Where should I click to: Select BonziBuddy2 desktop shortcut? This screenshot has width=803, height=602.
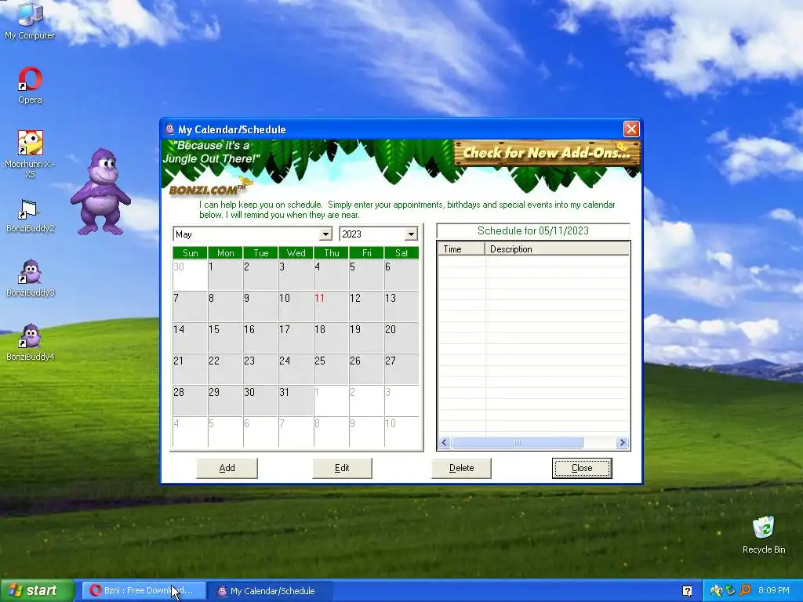[30, 216]
